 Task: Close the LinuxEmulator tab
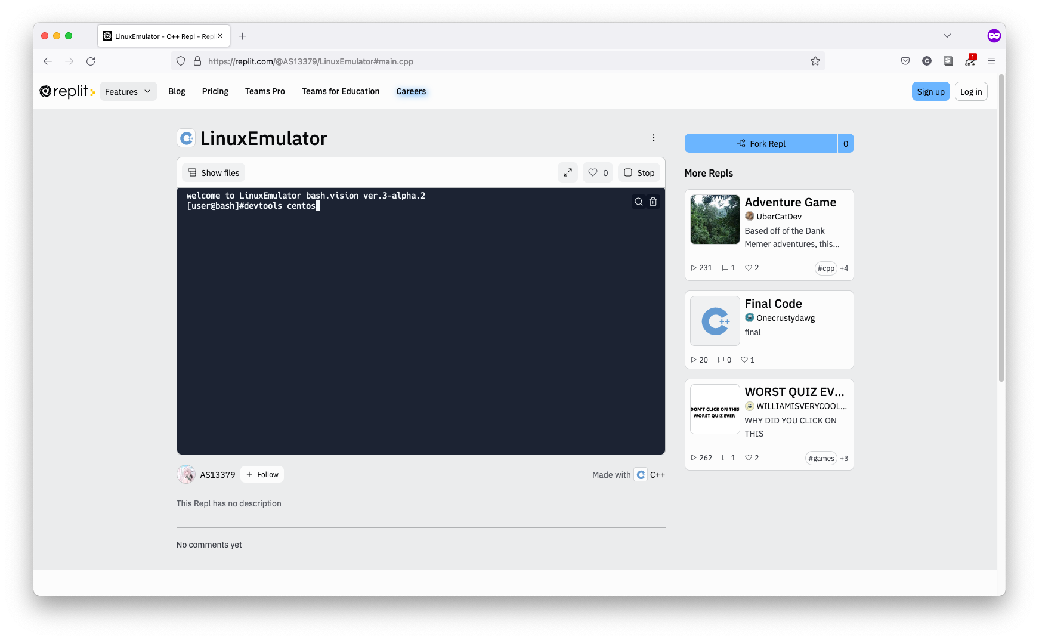pos(220,36)
